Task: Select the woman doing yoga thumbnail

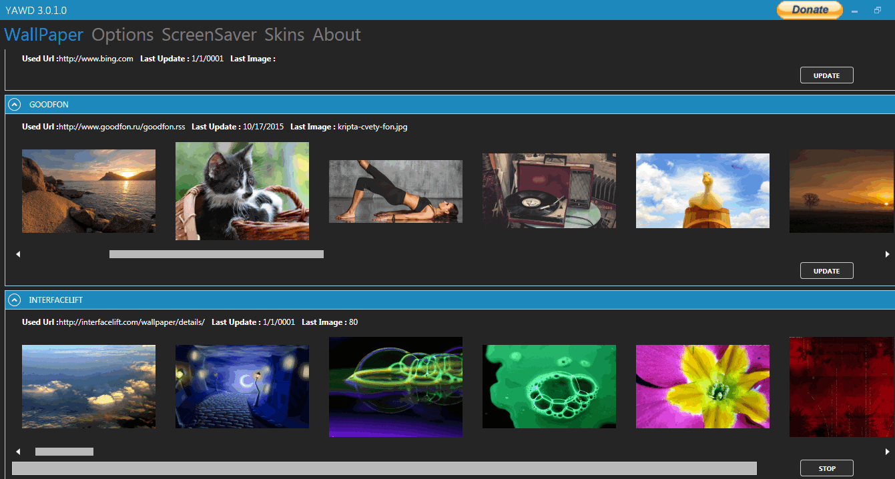Action: [x=396, y=191]
